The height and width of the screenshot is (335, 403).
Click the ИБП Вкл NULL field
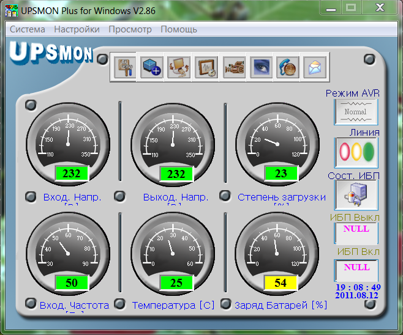356,270
